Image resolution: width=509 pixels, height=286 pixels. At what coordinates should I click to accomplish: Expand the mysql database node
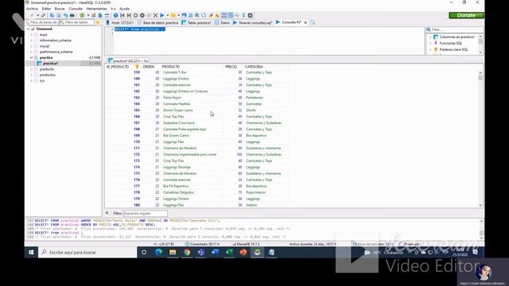pyautogui.click(x=32, y=46)
